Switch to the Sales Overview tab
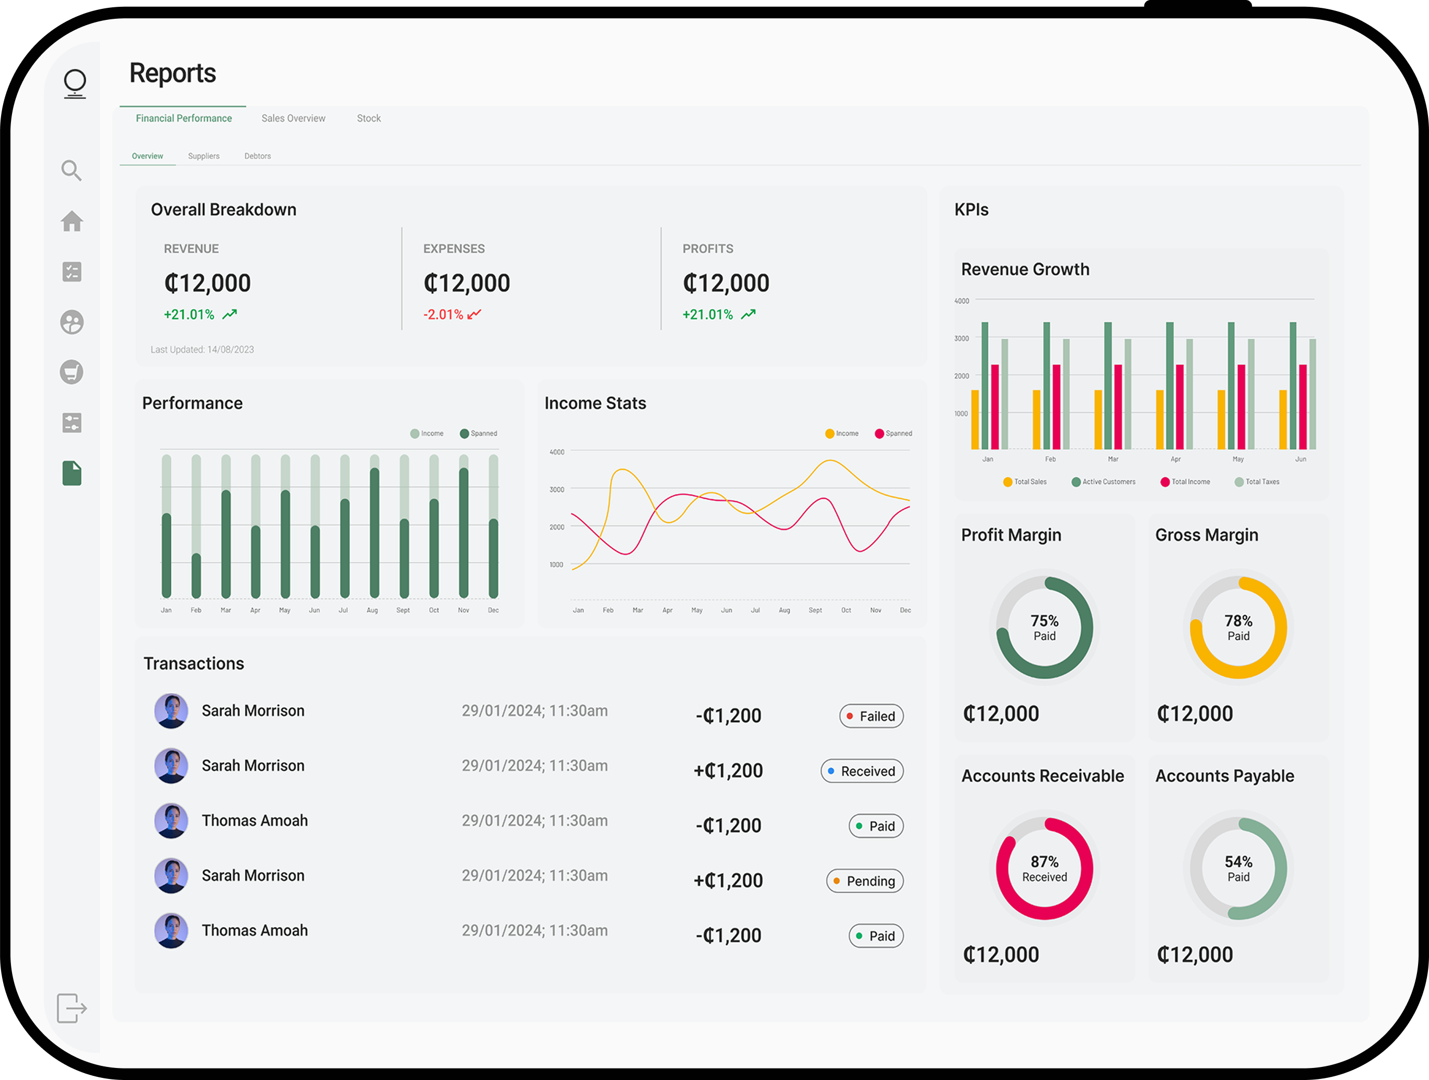The image size is (1429, 1080). [294, 119]
